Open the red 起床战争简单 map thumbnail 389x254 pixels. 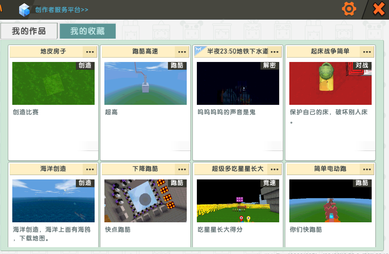pyautogui.click(x=330, y=83)
